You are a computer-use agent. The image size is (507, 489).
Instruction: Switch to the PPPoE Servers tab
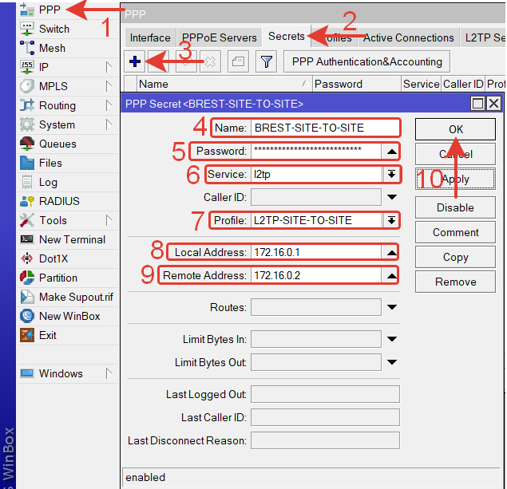(x=219, y=37)
